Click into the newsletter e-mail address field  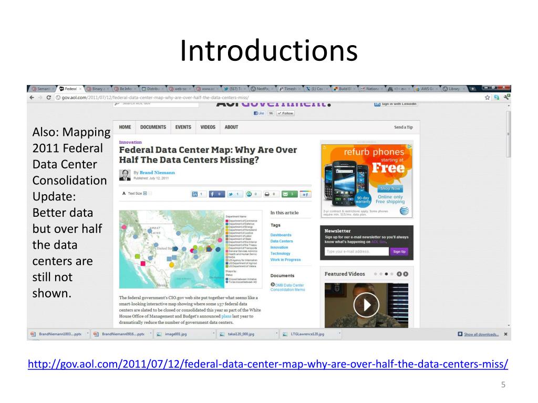coord(357,251)
